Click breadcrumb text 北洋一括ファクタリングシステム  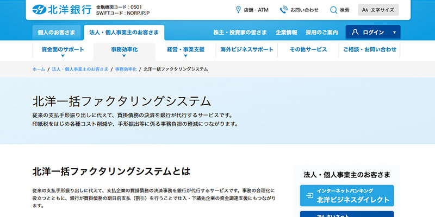(176, 69)
